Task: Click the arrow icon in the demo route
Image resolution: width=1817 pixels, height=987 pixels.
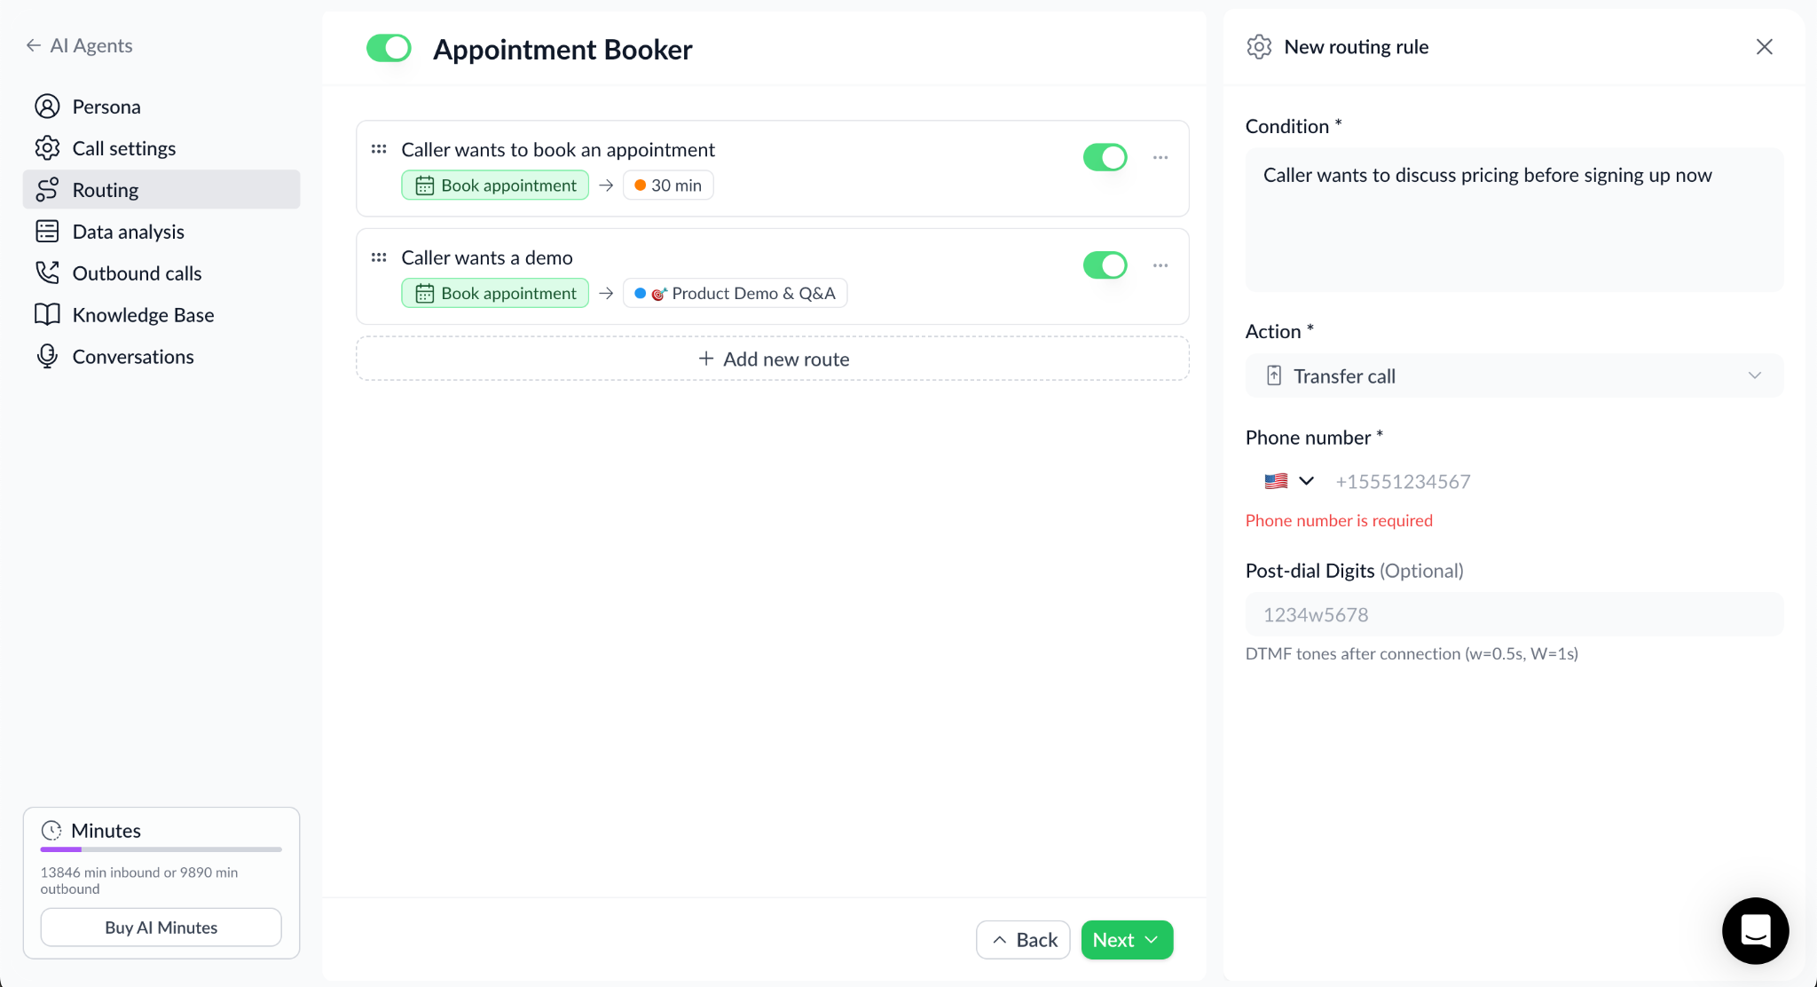Action: tap(606, 293)
